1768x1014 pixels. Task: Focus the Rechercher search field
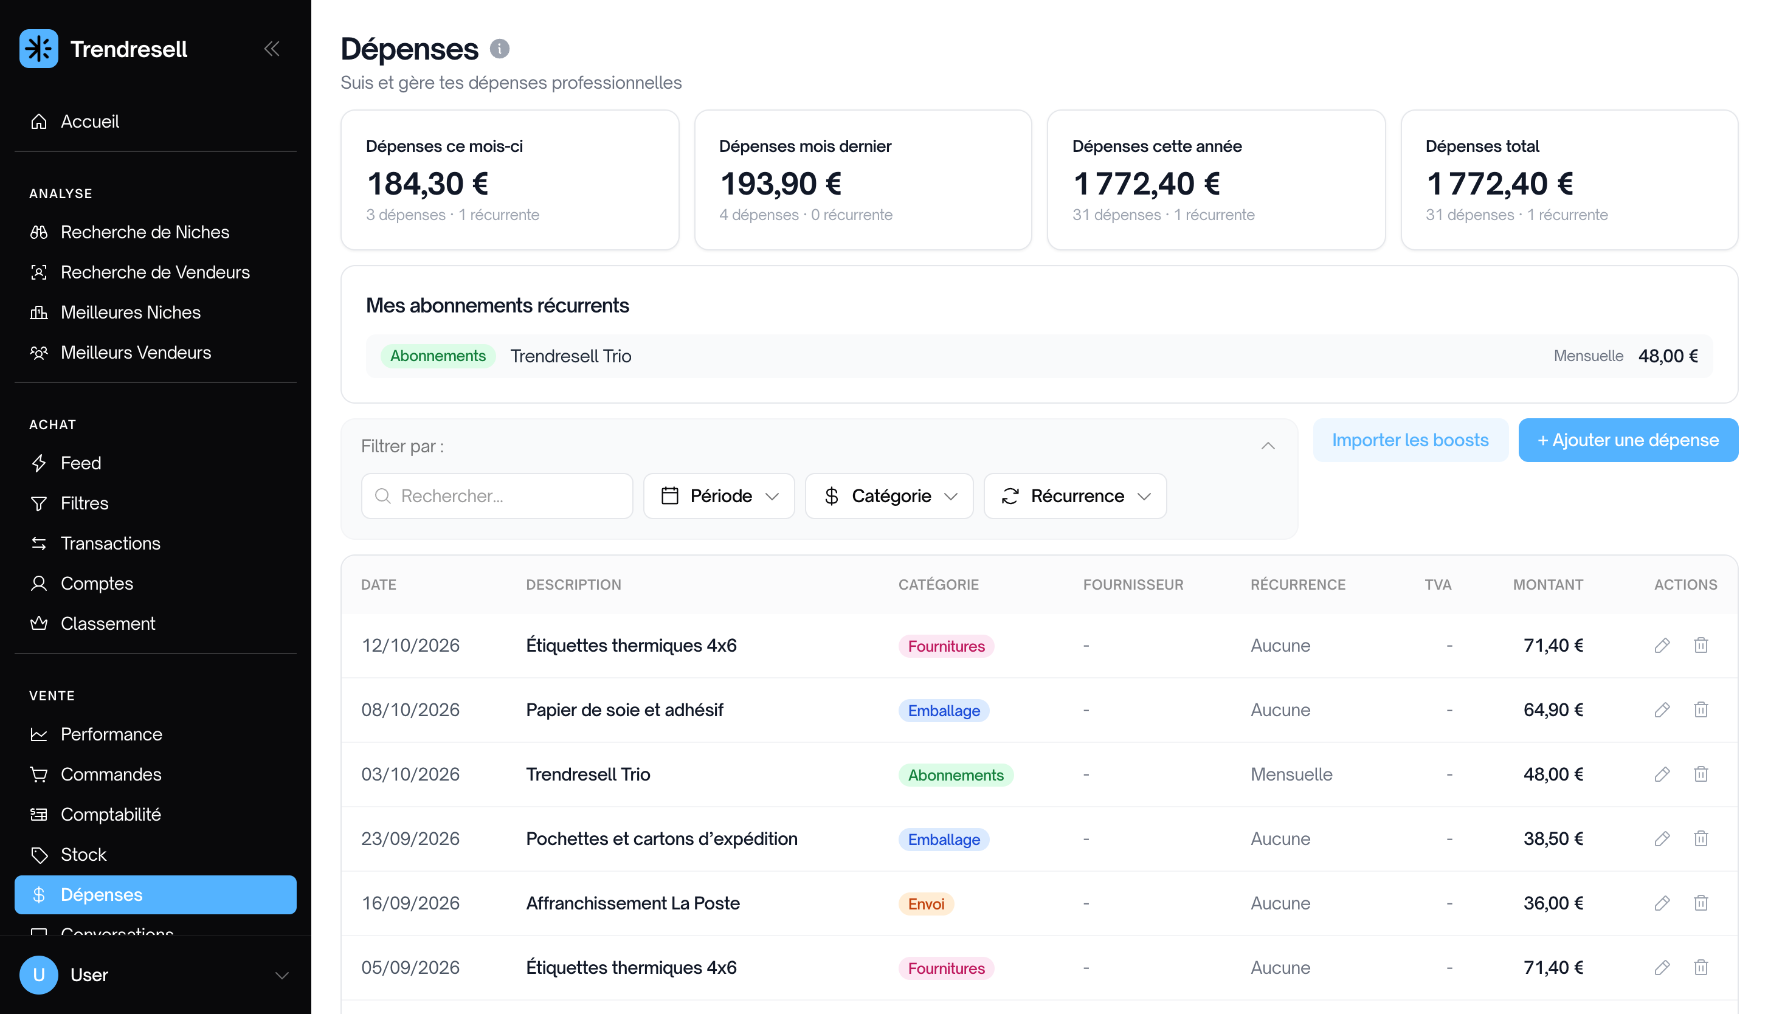[497, 496]
